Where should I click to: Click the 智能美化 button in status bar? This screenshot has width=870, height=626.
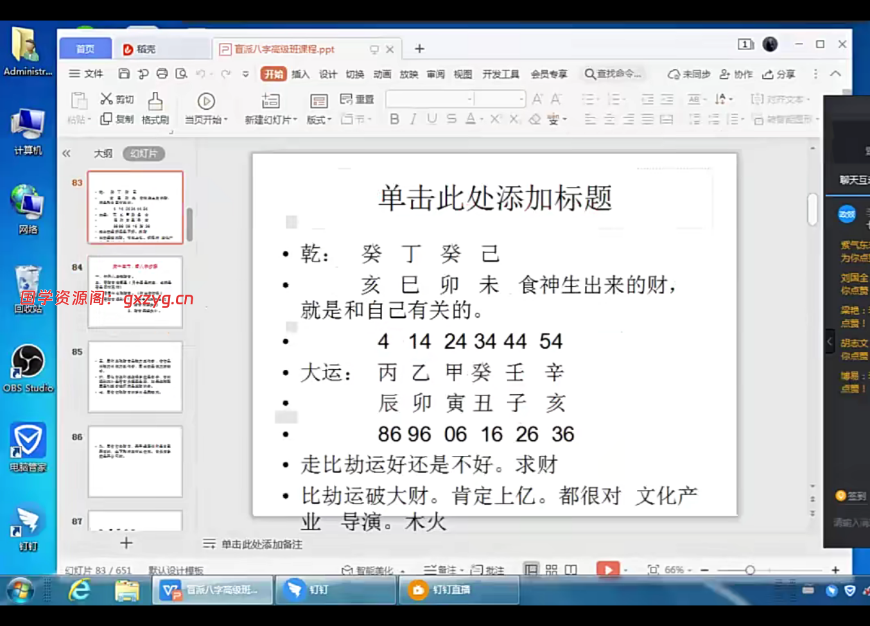point(367,570)
